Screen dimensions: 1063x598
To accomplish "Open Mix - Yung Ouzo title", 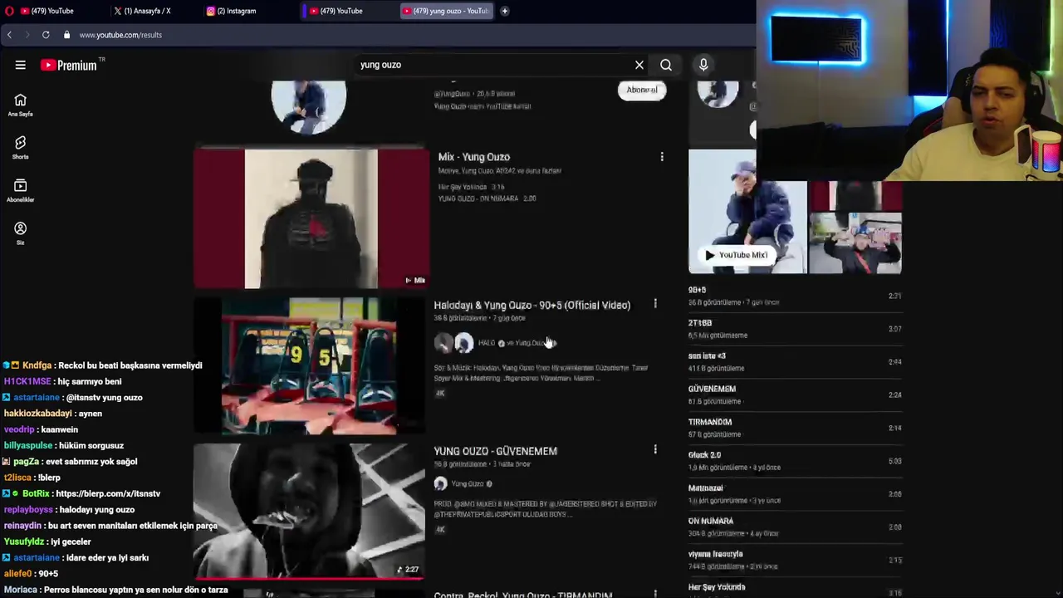I will pos(473,157).
